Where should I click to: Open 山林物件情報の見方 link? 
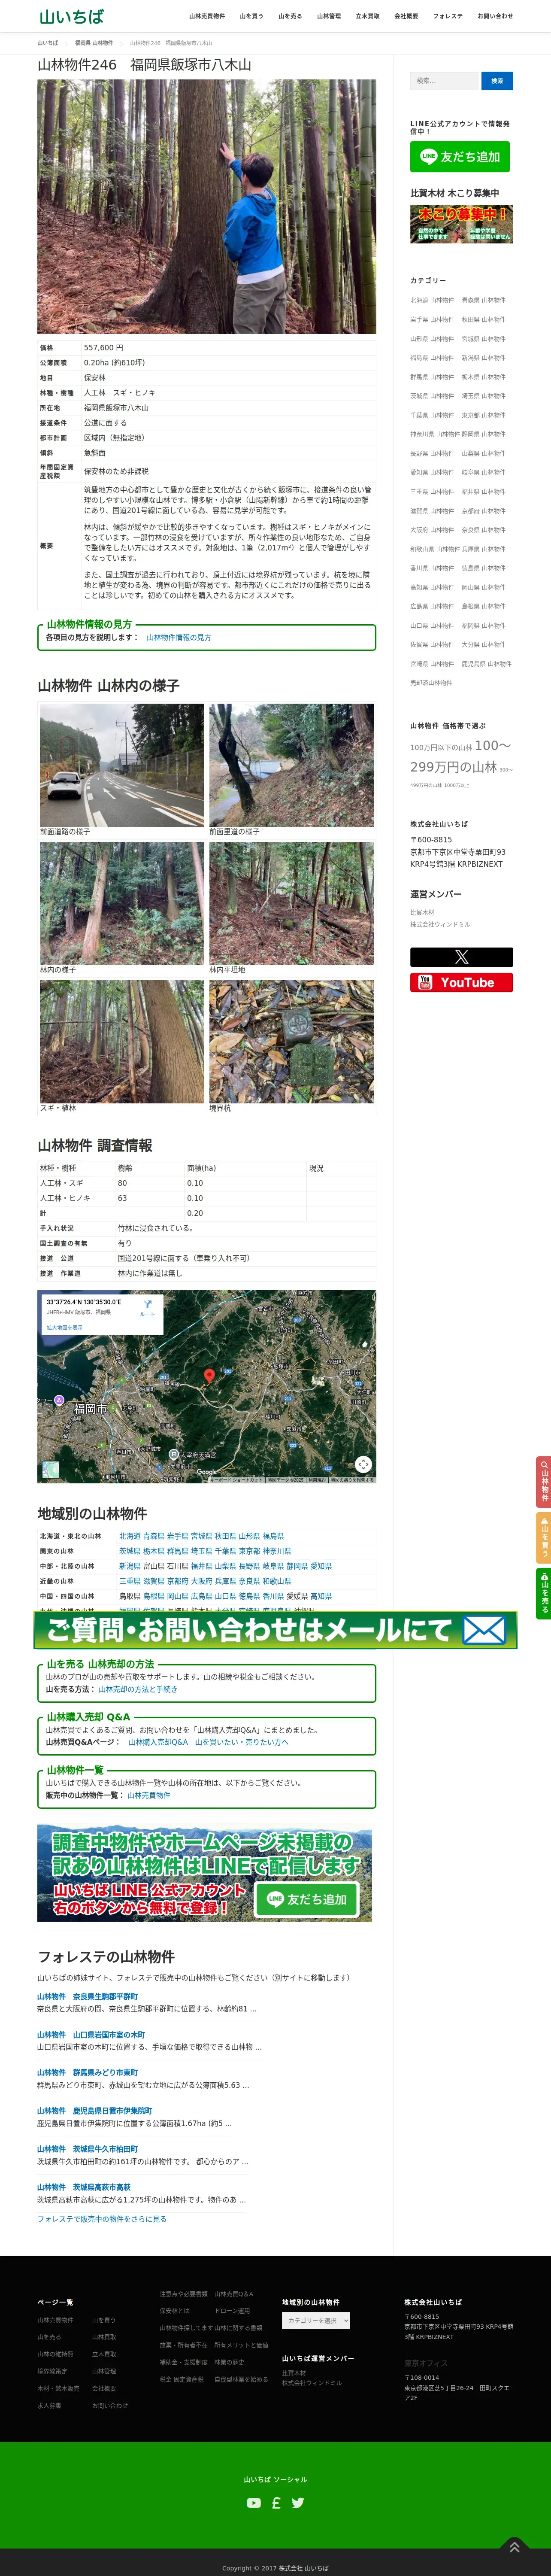179,637
